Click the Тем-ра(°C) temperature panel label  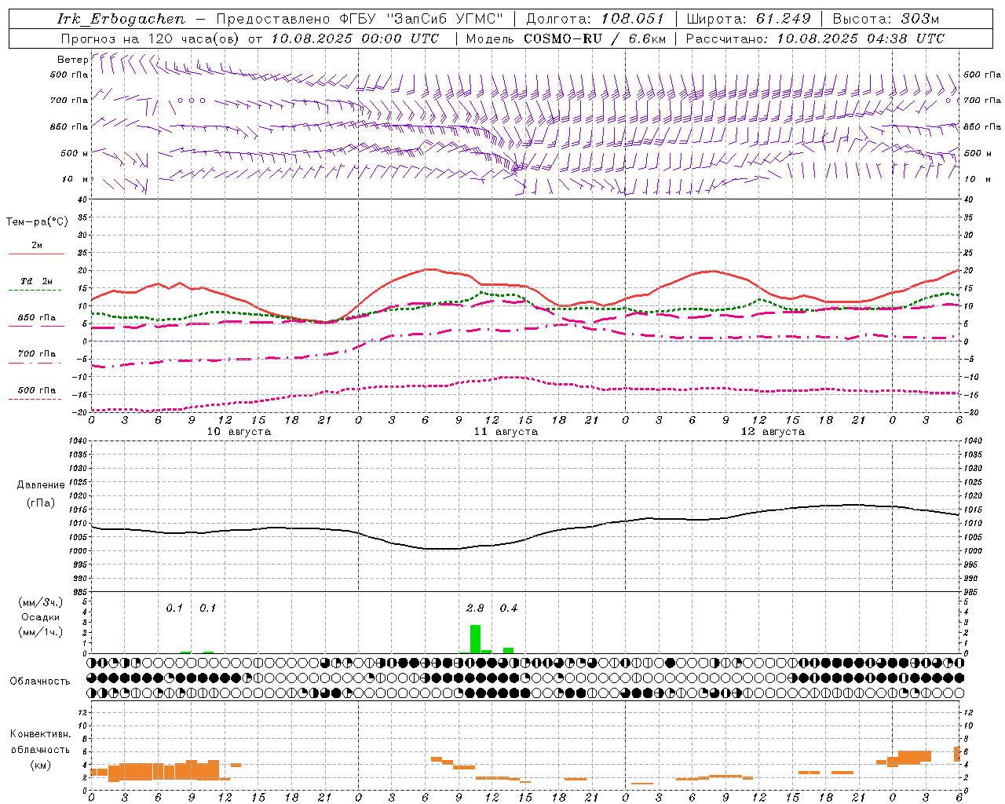pyautogui.click(x=37, y=222)
